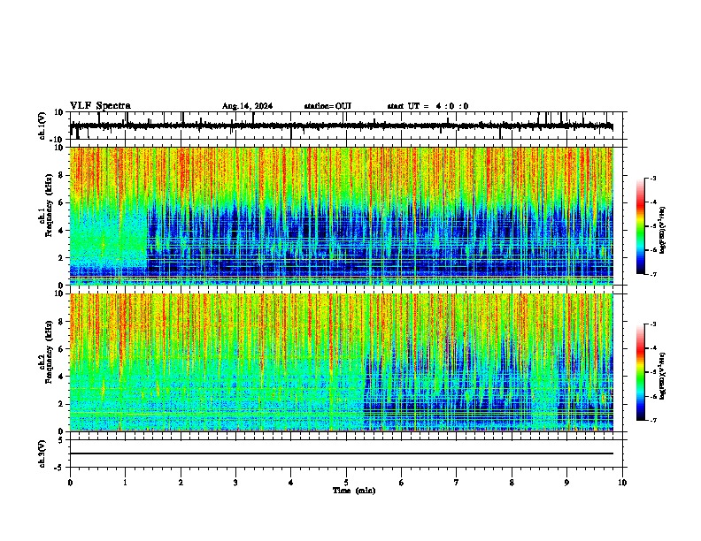Image resolution: width=701 pixels, height=541 pixels.
Task: Click the '-3' label on ch.1 color bar
Action: 653,179
